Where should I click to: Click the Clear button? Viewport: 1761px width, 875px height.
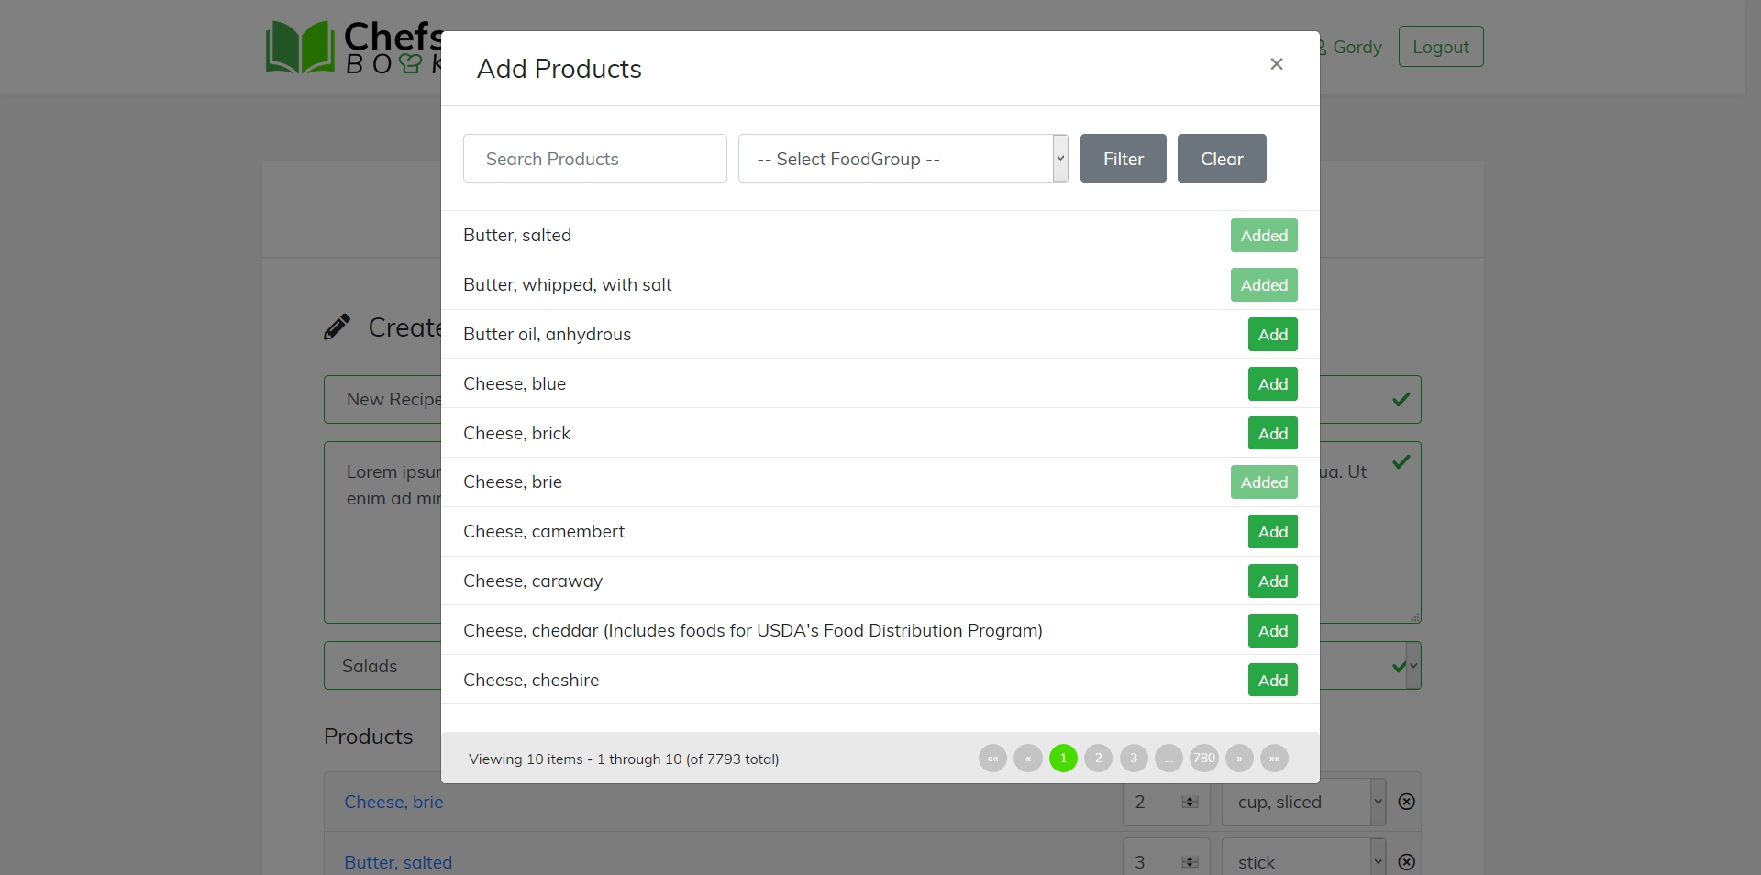click(x=1222, y=159)
